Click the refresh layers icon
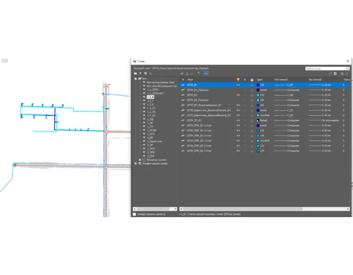This screenshot has height=275, width=353. 330,74
